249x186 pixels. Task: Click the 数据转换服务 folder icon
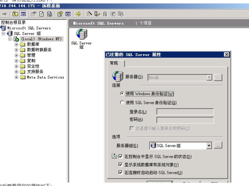coord(22,50)
